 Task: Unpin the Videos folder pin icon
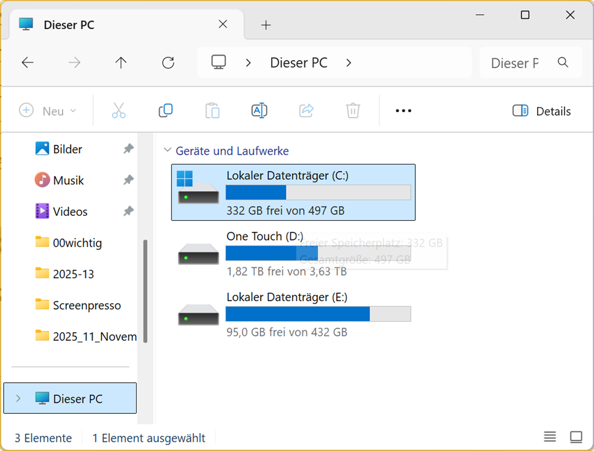(x=128, y=212)
